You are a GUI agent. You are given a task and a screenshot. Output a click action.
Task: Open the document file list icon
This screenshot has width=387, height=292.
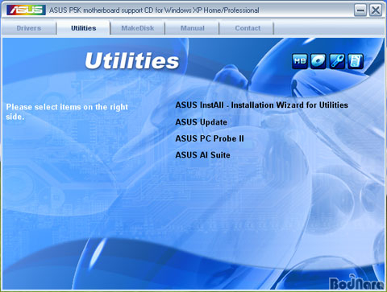356,61
